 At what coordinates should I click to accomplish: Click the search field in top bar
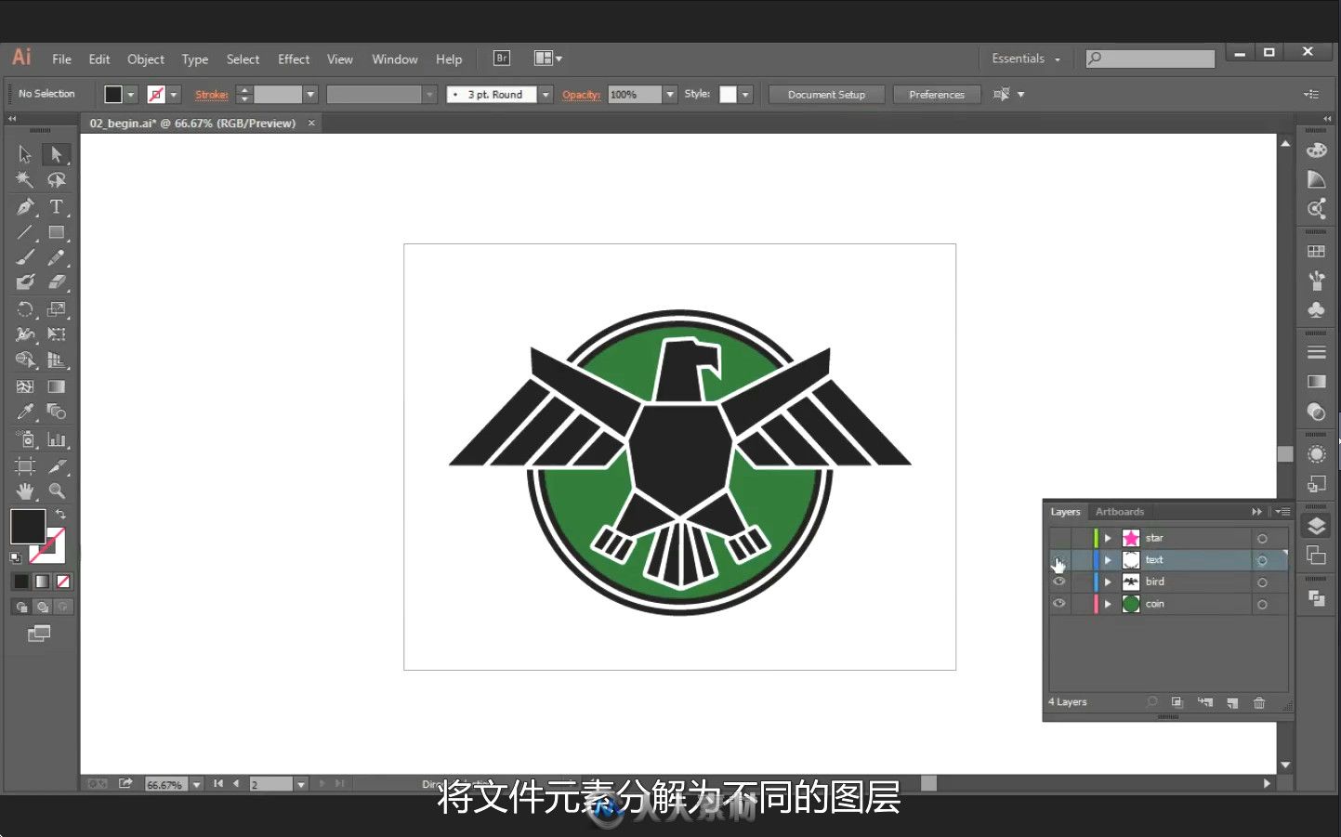click(x=1150, y=59)
